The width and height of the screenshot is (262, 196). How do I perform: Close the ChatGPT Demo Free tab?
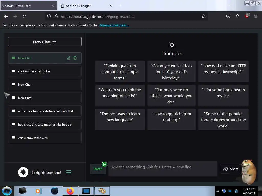pos(53,6)
